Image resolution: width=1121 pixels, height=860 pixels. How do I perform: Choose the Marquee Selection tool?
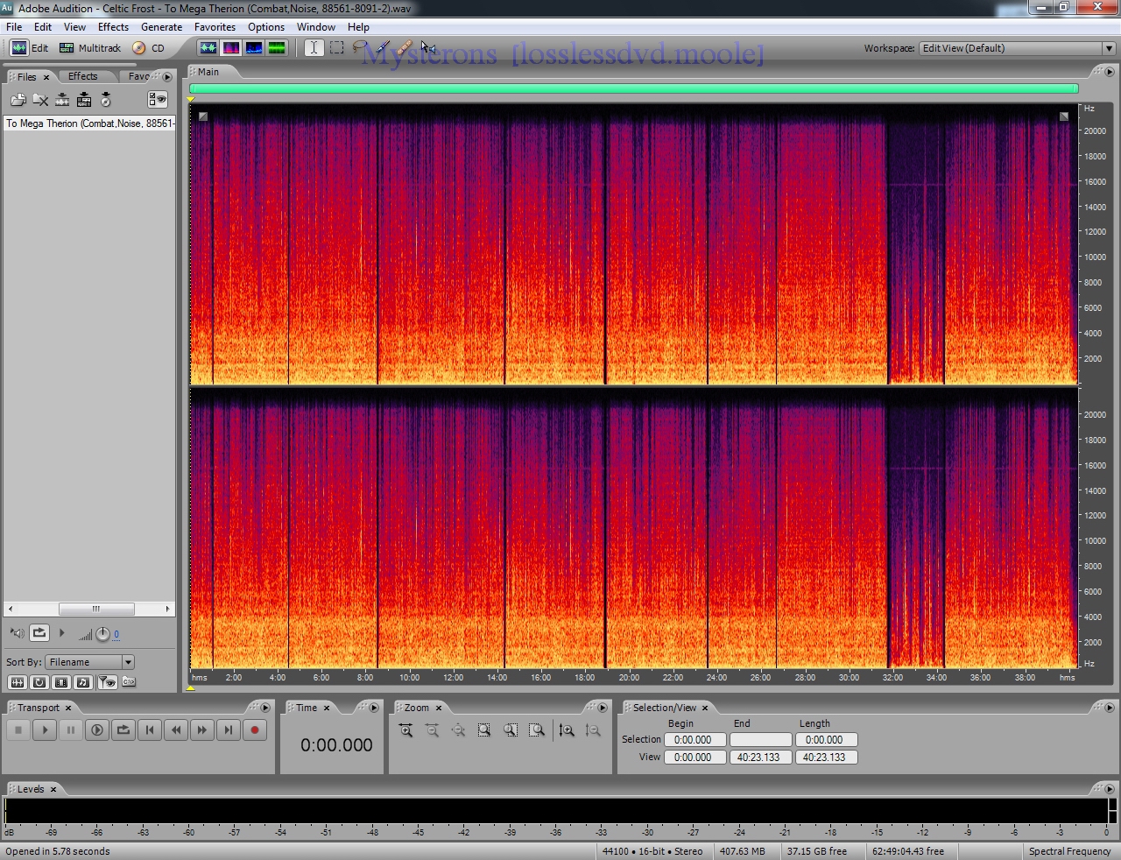(x=337, y=48)
